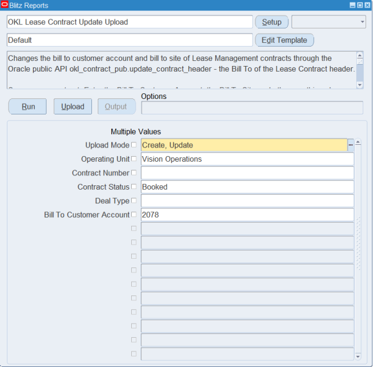
Task: Open the dropdown next to Setup button
Action: (x=329, y=22)
